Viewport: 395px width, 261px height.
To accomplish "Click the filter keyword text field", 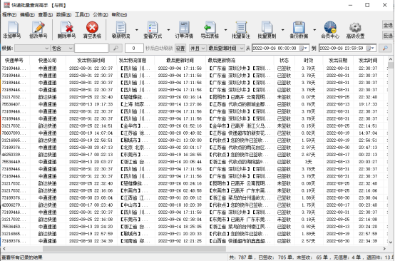I will click(91, 48).
